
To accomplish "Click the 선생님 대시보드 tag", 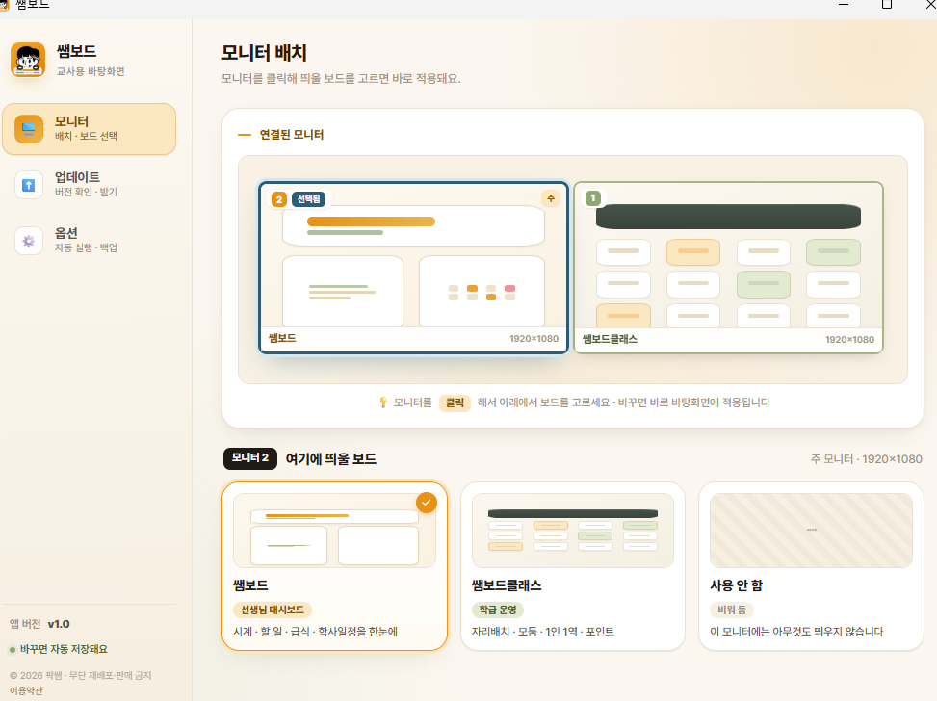I will point(273,610).
